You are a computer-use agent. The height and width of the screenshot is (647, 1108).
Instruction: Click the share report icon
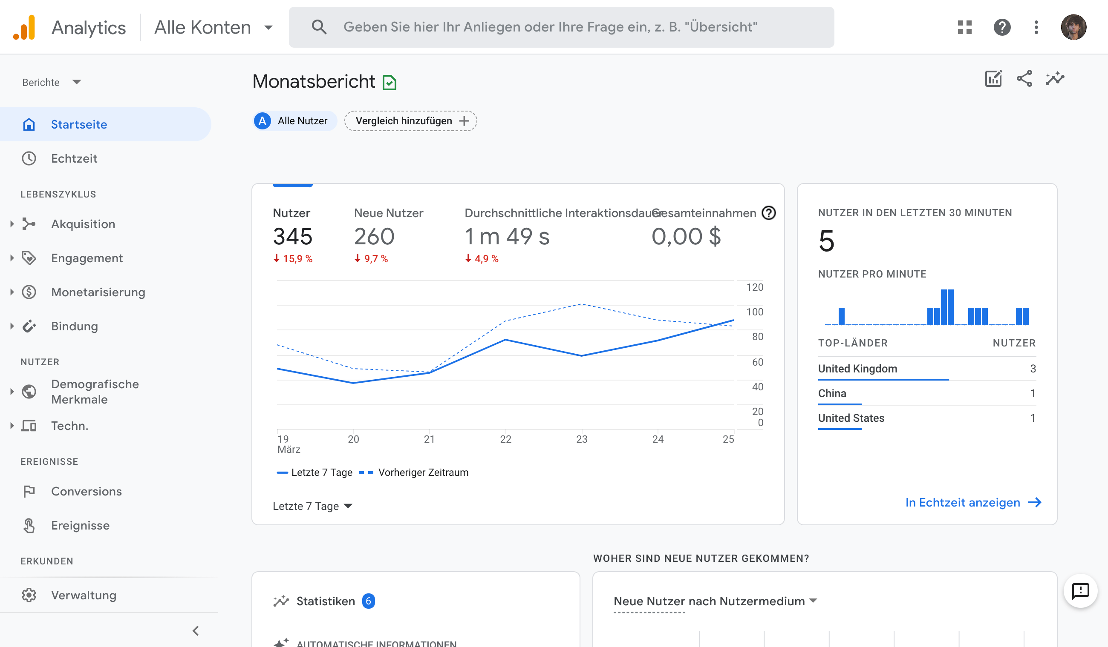coord(1024,79)
